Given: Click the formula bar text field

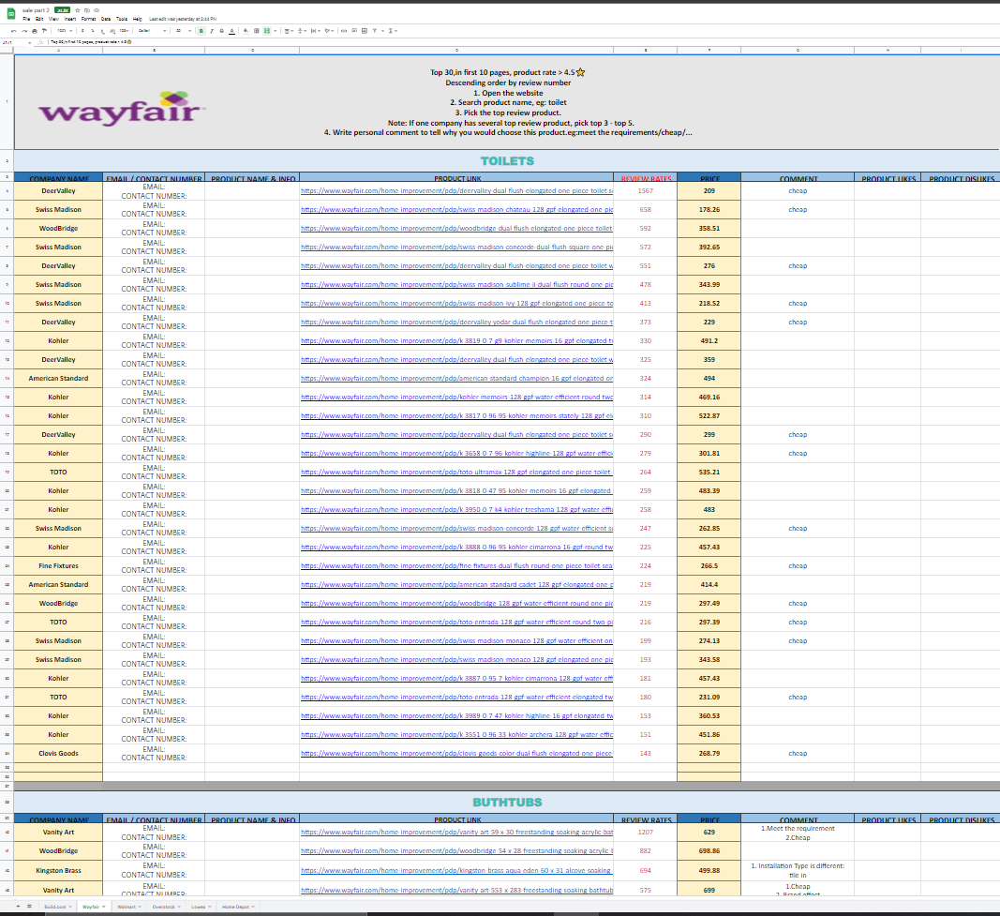Looking at the screenshot, I should click(523, 42).
